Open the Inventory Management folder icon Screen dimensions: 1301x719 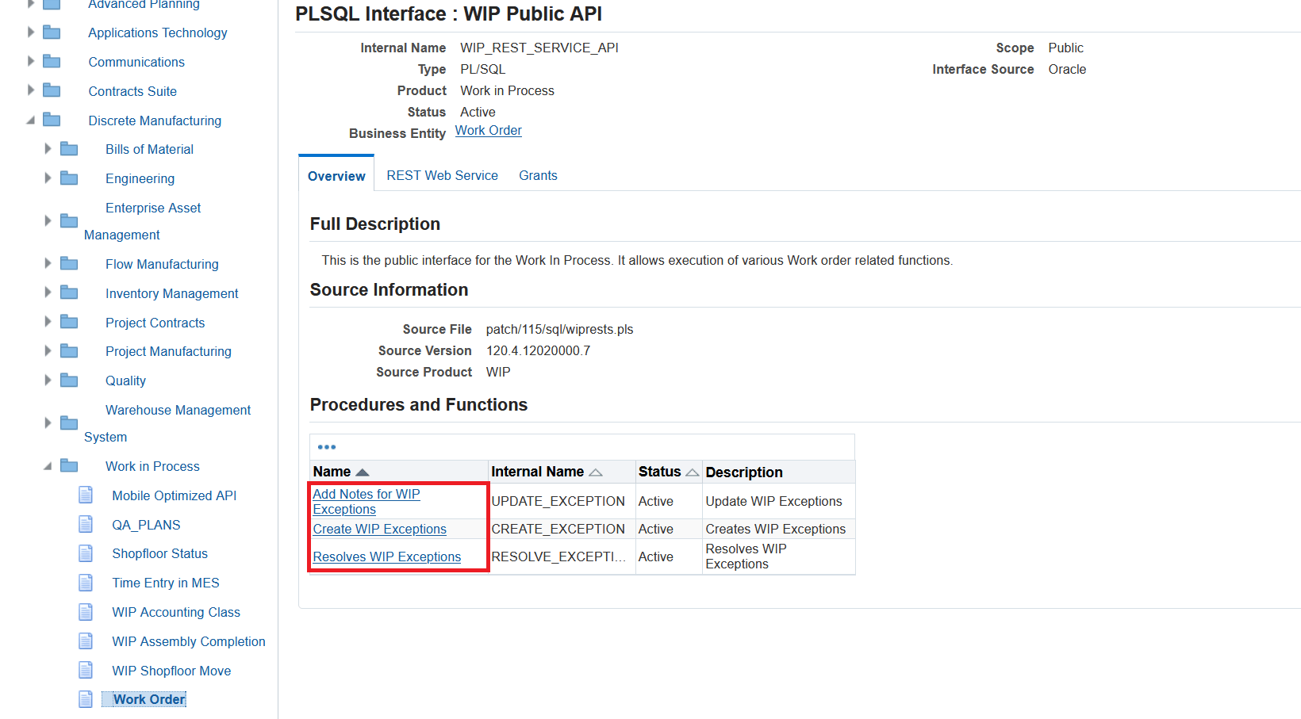tap(69, 292)
